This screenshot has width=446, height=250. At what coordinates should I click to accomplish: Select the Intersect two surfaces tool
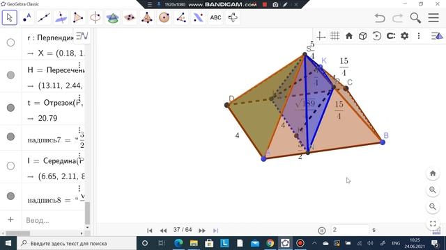[112, 17]
